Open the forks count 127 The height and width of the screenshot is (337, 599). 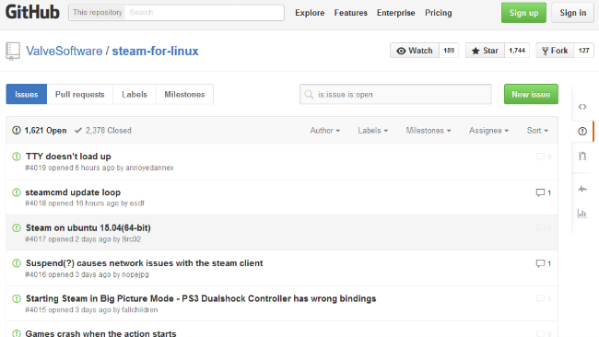(x=583, y=51)
